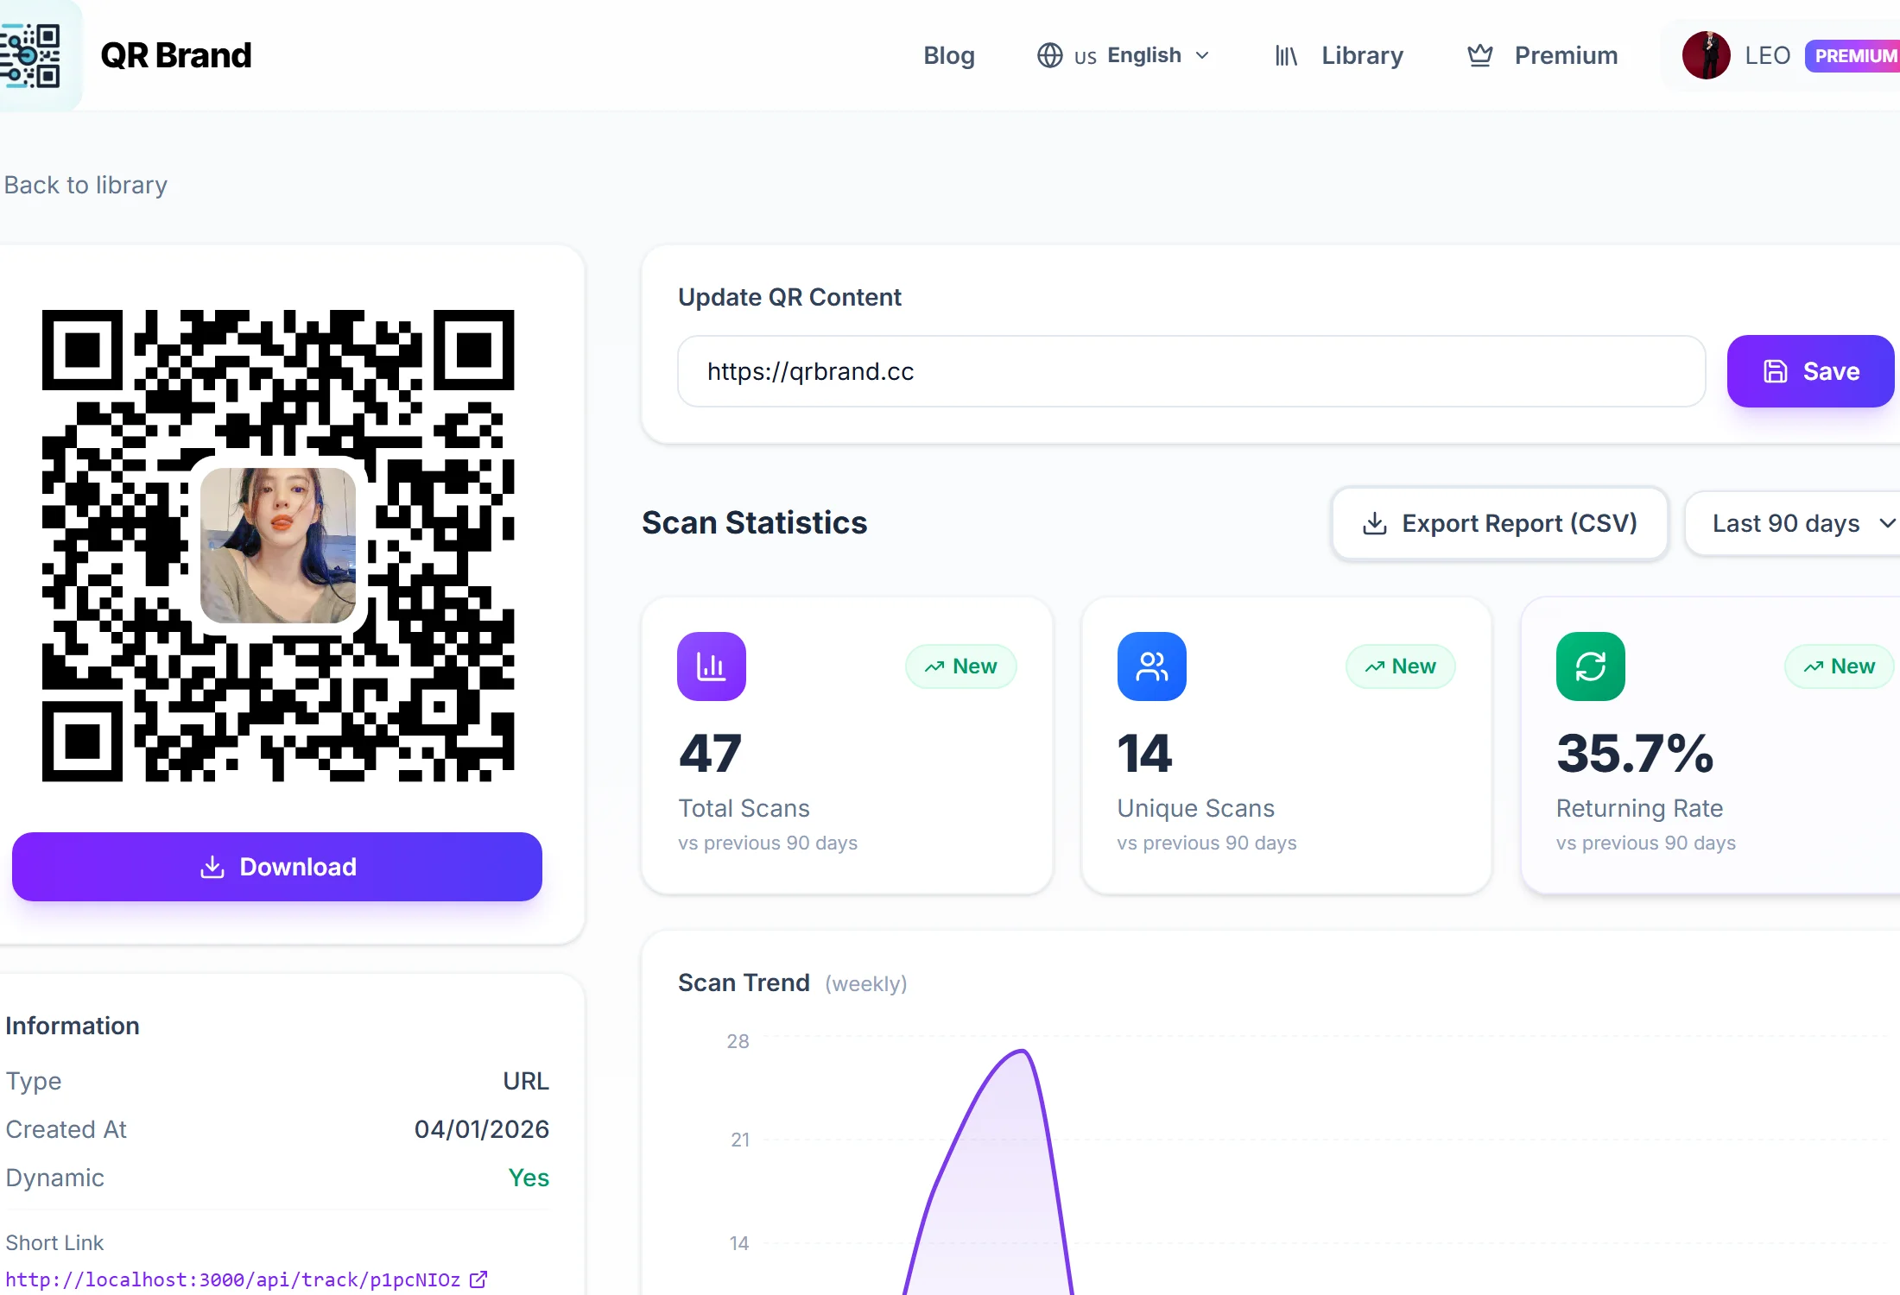
Task: Click the Dynamic value Yes
Action: pyautogui.click(x=529, y=1178)
